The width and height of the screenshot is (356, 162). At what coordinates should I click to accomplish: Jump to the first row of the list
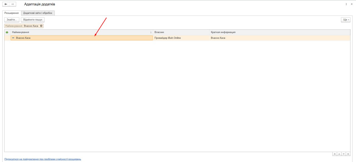pyautogui.click(x=335, y=154)
